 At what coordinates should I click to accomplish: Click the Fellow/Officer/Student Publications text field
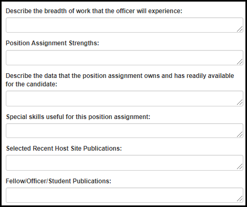125,195
